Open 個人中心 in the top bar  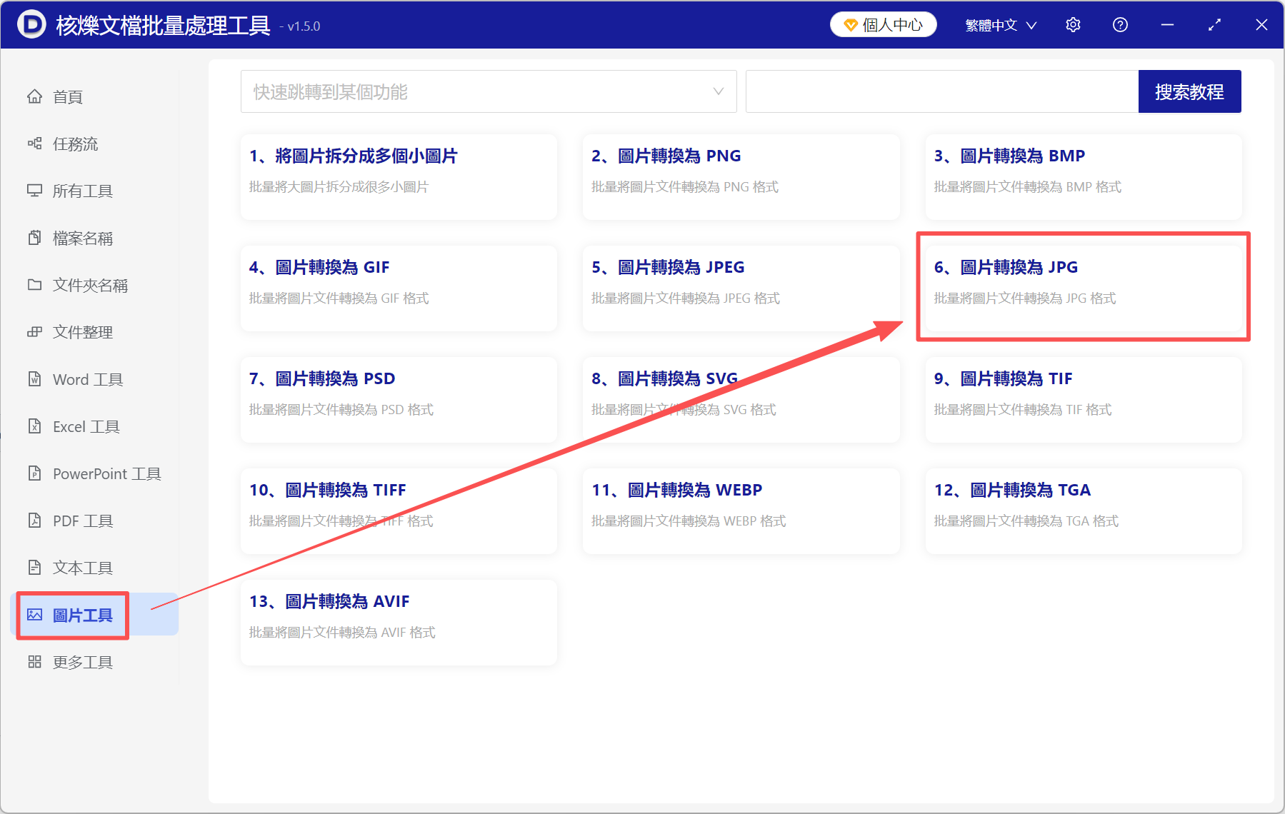(883, 24)
